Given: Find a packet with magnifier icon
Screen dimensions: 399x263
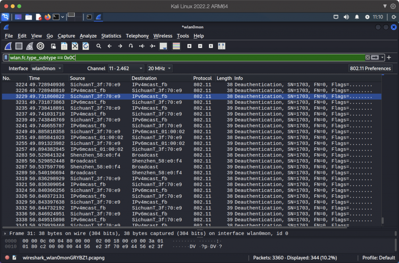Looking at the screenshot, I should point(99,46).
